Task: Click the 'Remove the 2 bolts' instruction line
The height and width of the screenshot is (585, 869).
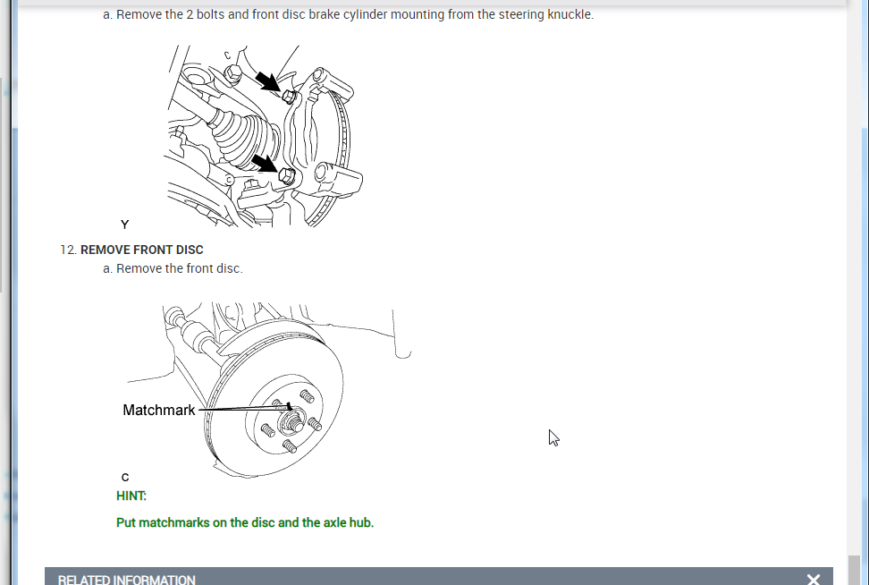Action: pos(355,14)
